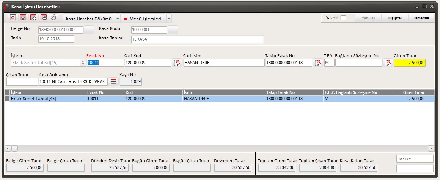
Task: Click the eraser icon in the toolbar
Action: point(54,17)
